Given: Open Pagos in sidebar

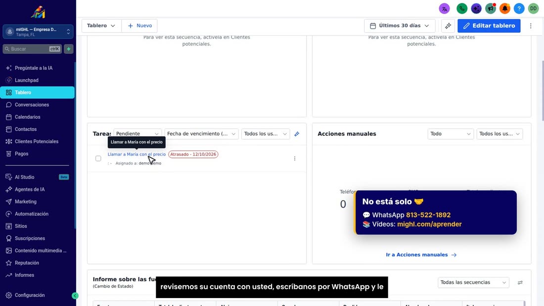Looking at the screenshot, I should 37,153.
